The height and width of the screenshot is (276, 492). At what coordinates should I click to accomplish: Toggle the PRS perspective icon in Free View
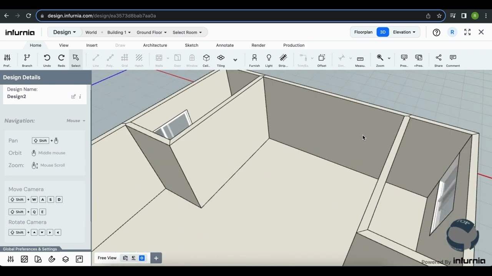click(x=133, y=258)
